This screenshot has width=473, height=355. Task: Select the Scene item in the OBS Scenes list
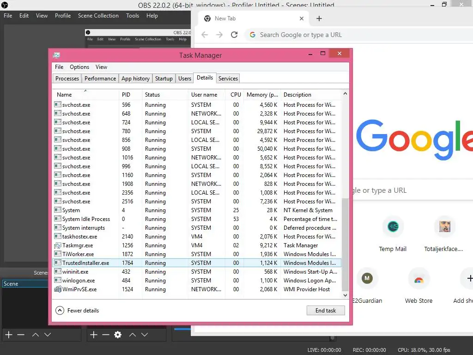coord(25,284)
